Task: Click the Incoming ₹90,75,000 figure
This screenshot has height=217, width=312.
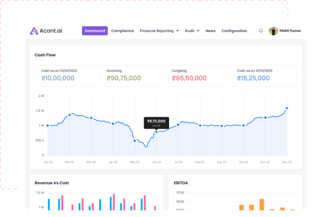Action: [124, 78]
